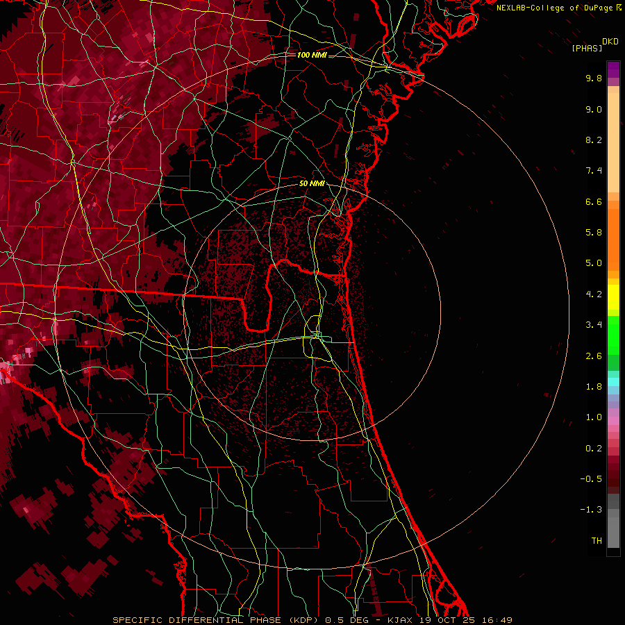The image size is (625, 625).
Task: Click the 5.0 scale value
Action: coord(594,263)
